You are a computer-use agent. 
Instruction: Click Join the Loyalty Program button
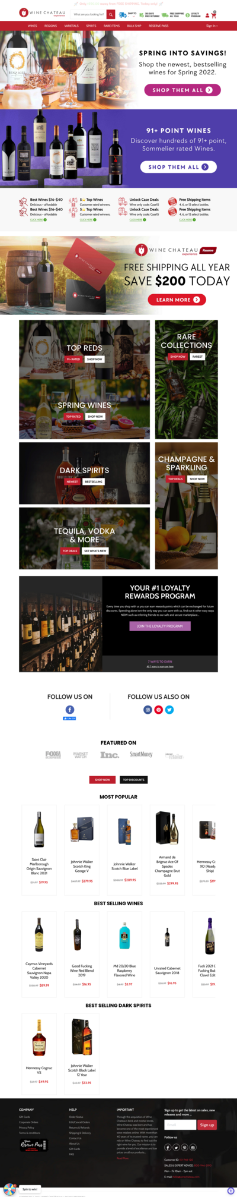160,626
